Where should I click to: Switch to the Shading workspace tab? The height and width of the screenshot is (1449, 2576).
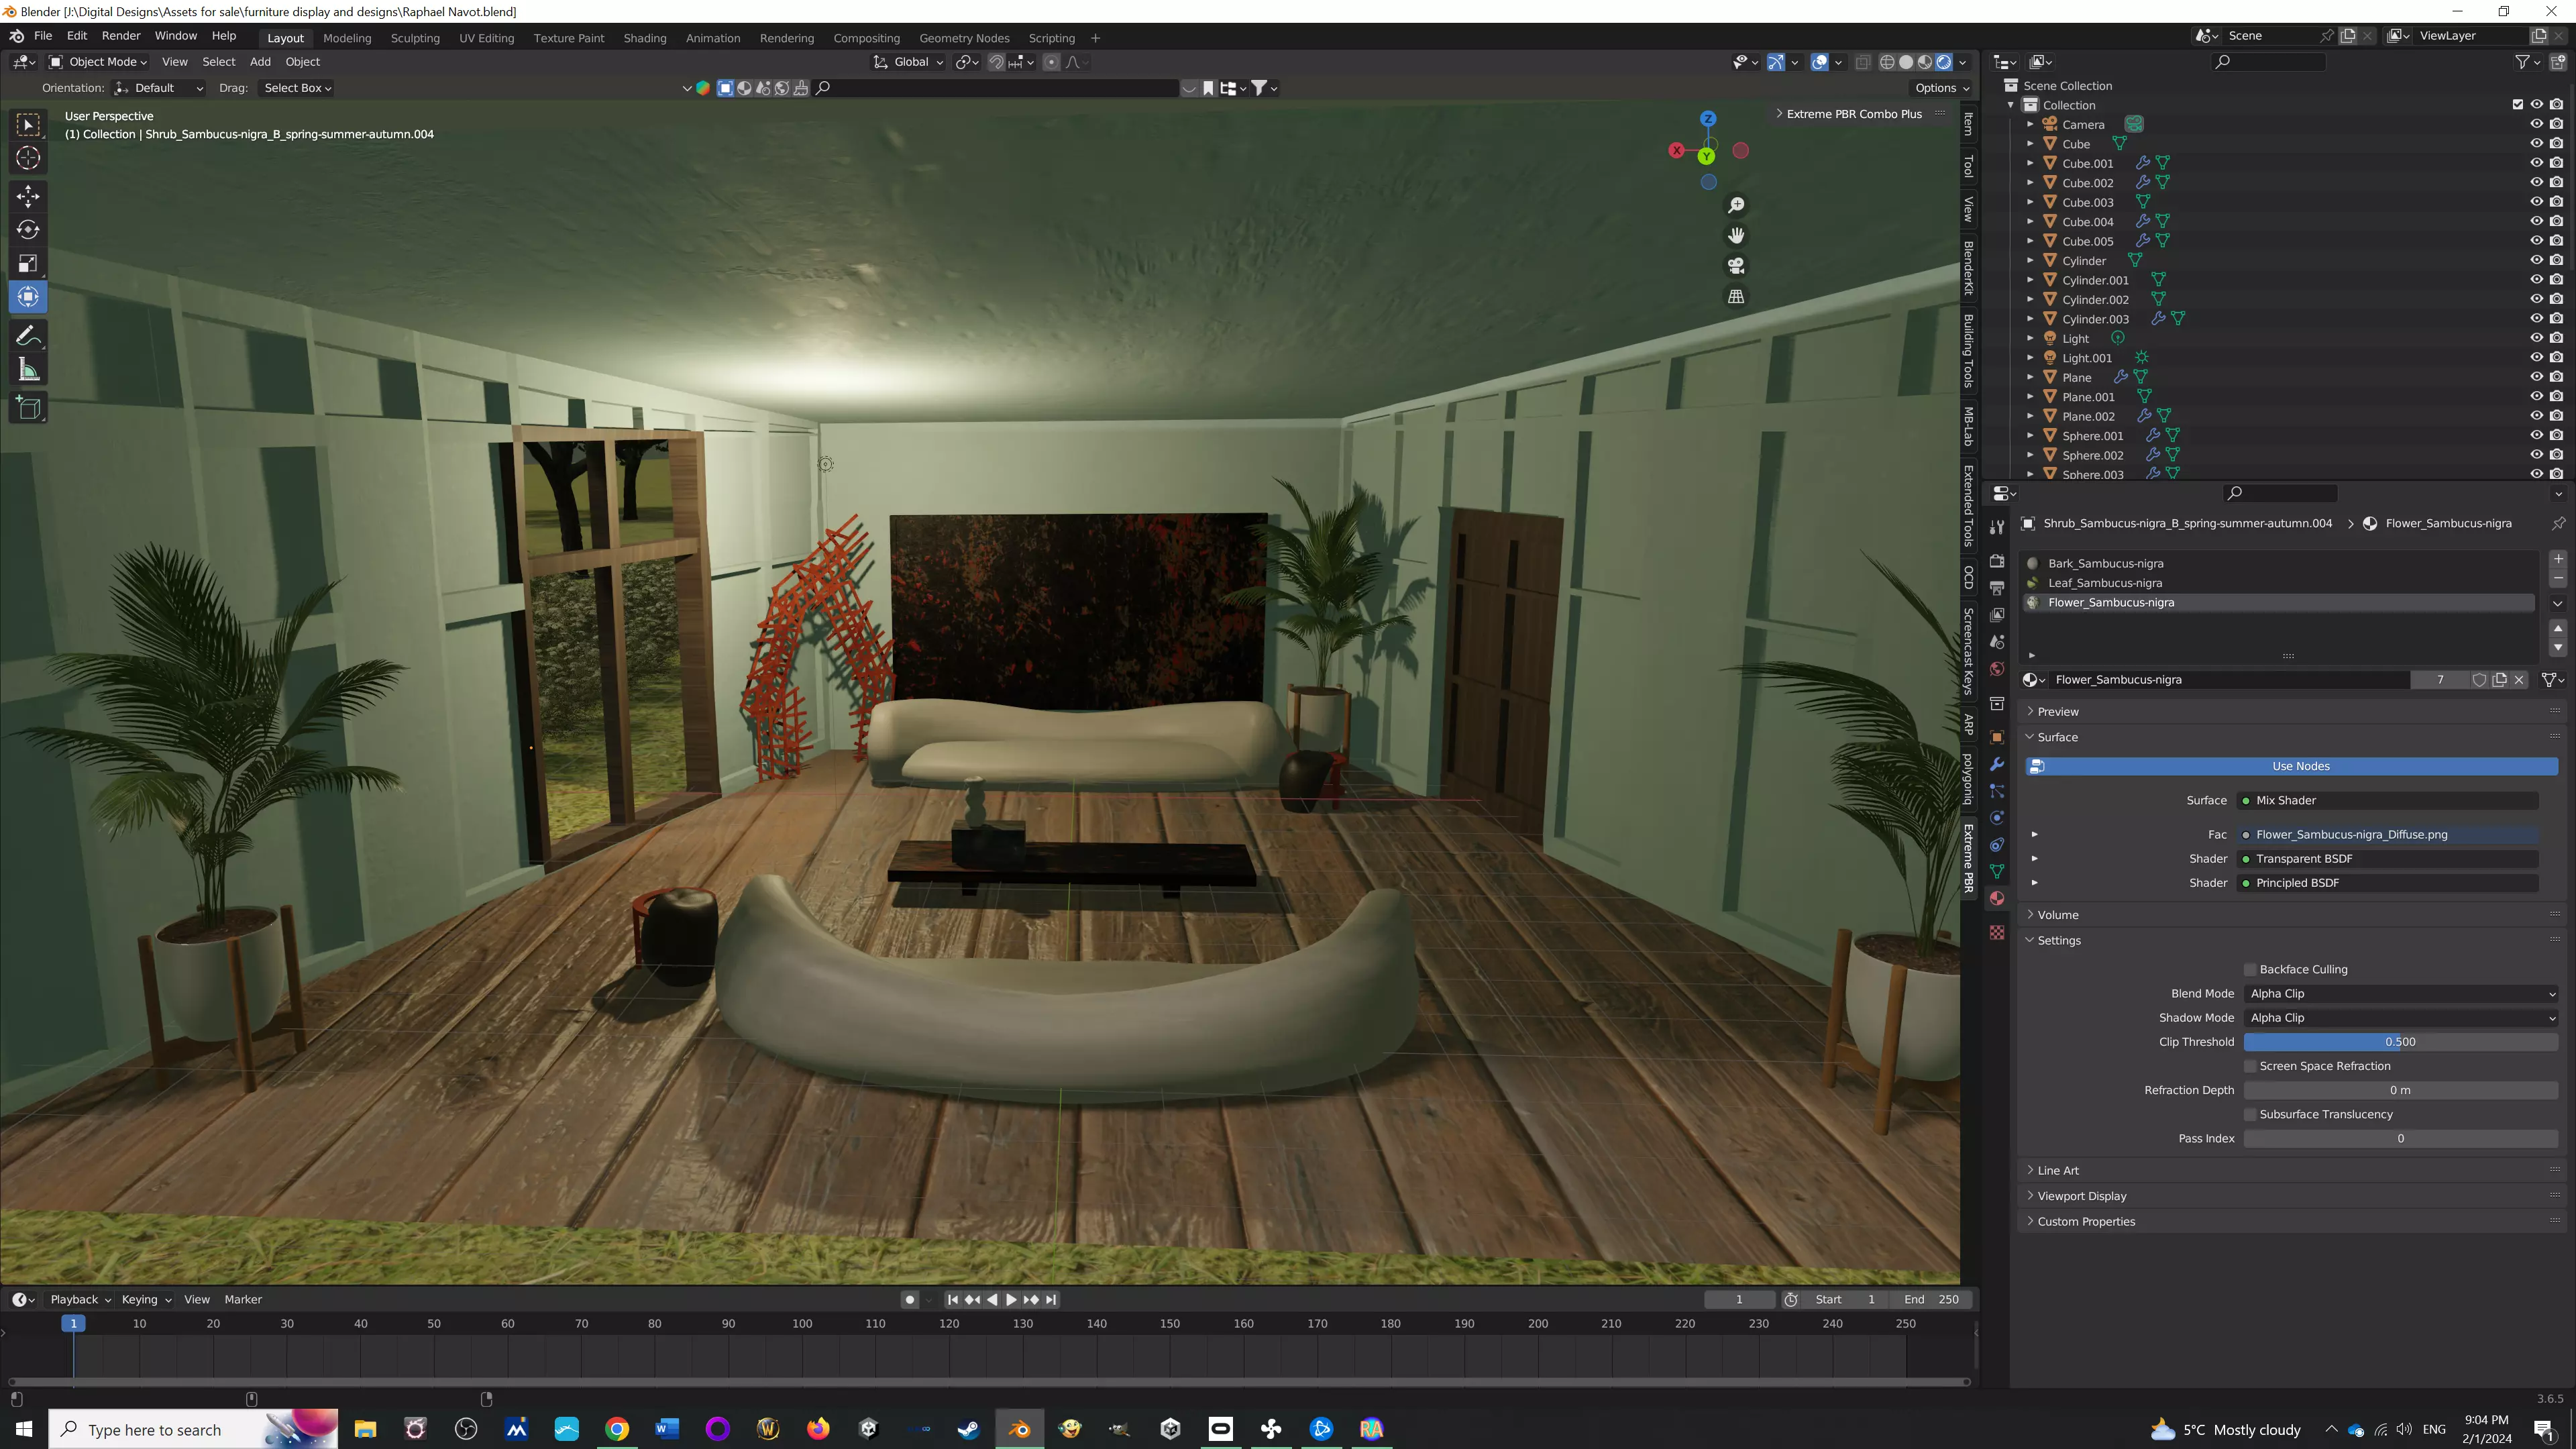click(x=644, y=38)
